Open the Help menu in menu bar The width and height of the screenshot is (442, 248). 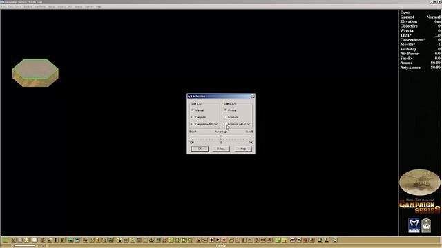[x=98, y=6]
